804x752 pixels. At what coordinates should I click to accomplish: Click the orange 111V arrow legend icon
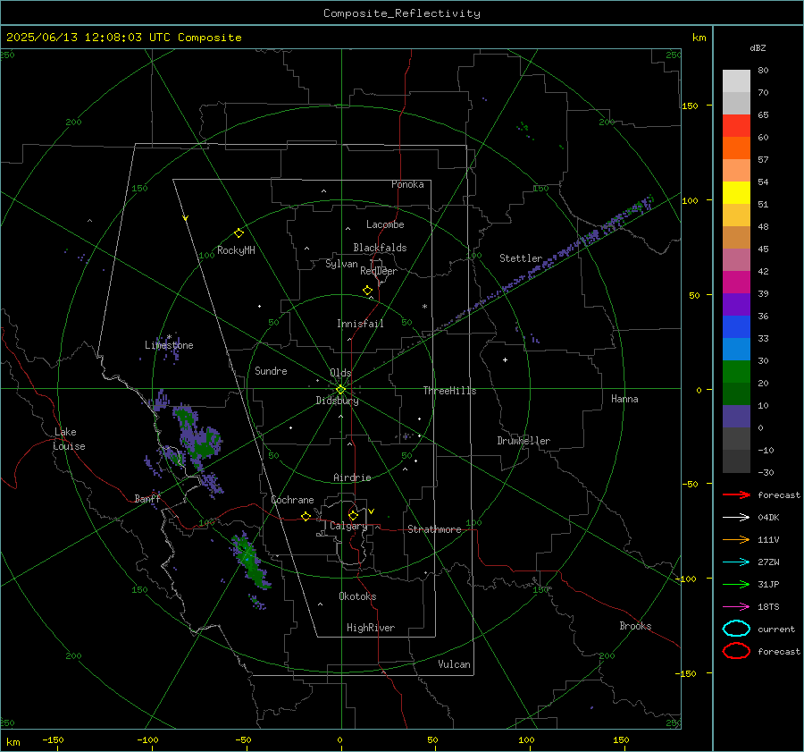point(736,539)
